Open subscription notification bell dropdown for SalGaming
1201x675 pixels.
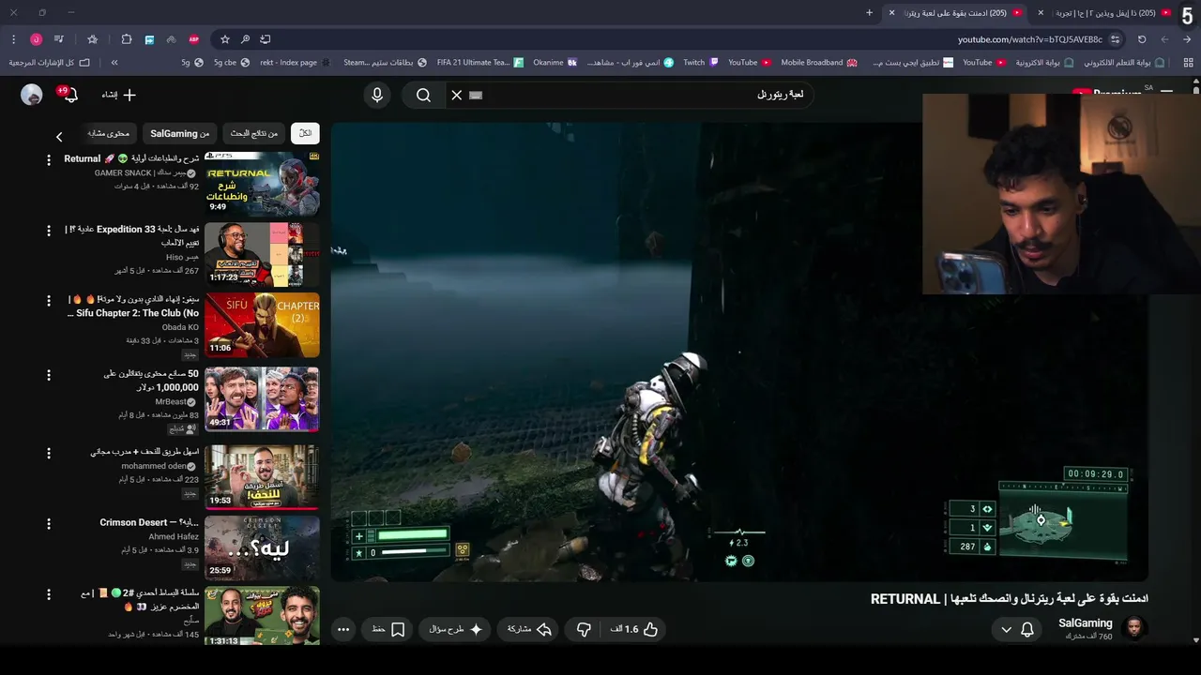[x=1017, y=630]
